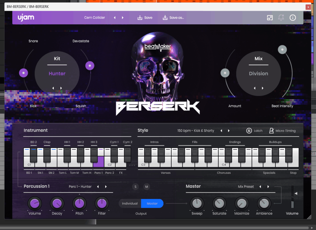Click the Master Ambience knob
This screenshot has height=230, width=316.
point(264,203)
